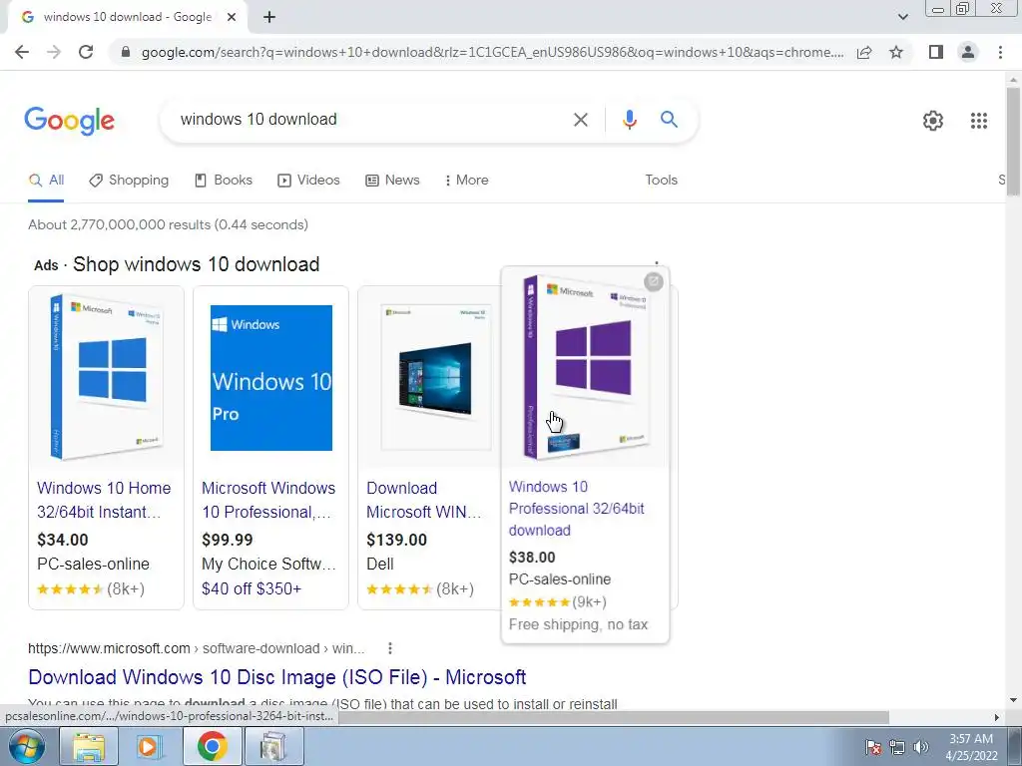This screenshot has width=1022, height=766.
Task: Share this page using the share icon
Action: click(864, 52)
